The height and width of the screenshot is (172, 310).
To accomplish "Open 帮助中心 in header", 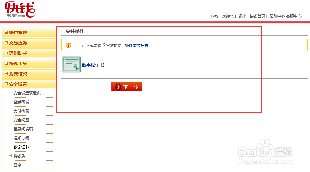I will point(277,16).
